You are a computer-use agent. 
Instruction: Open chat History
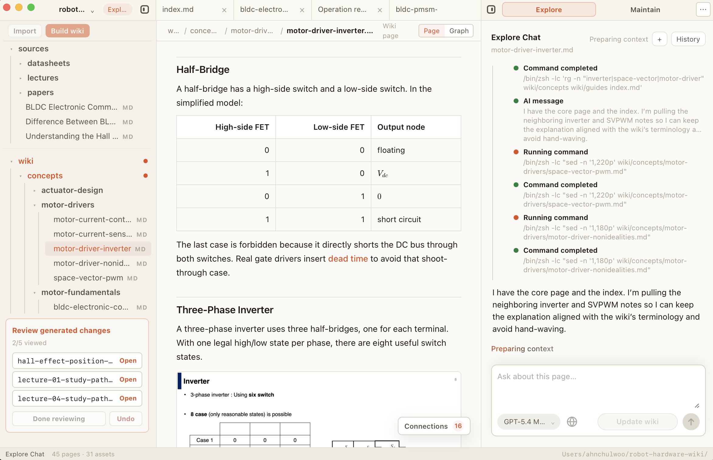click(x=688, y=39)
